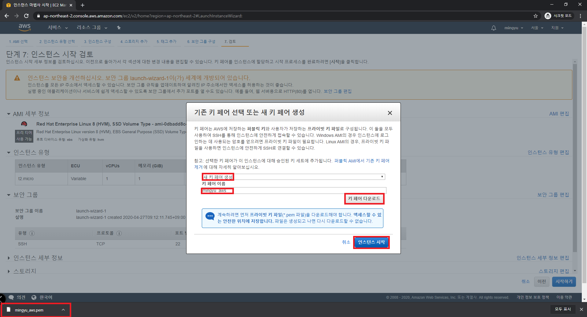Screen dimensions: 587x317
Task: Click 취소 at the page bottom
Action: [x=526, y=281]
